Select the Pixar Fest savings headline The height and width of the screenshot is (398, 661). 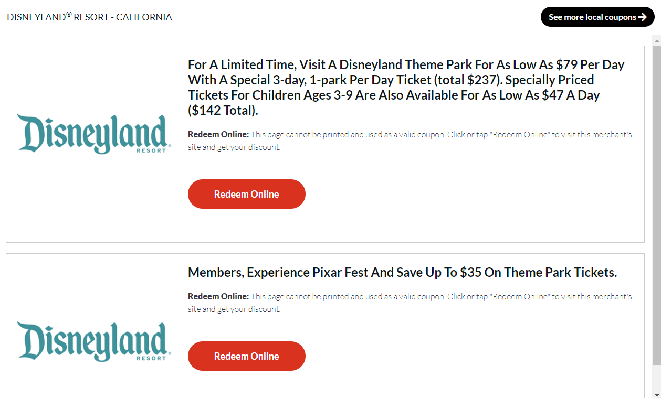pyautogui.click(x=402, y=273)
